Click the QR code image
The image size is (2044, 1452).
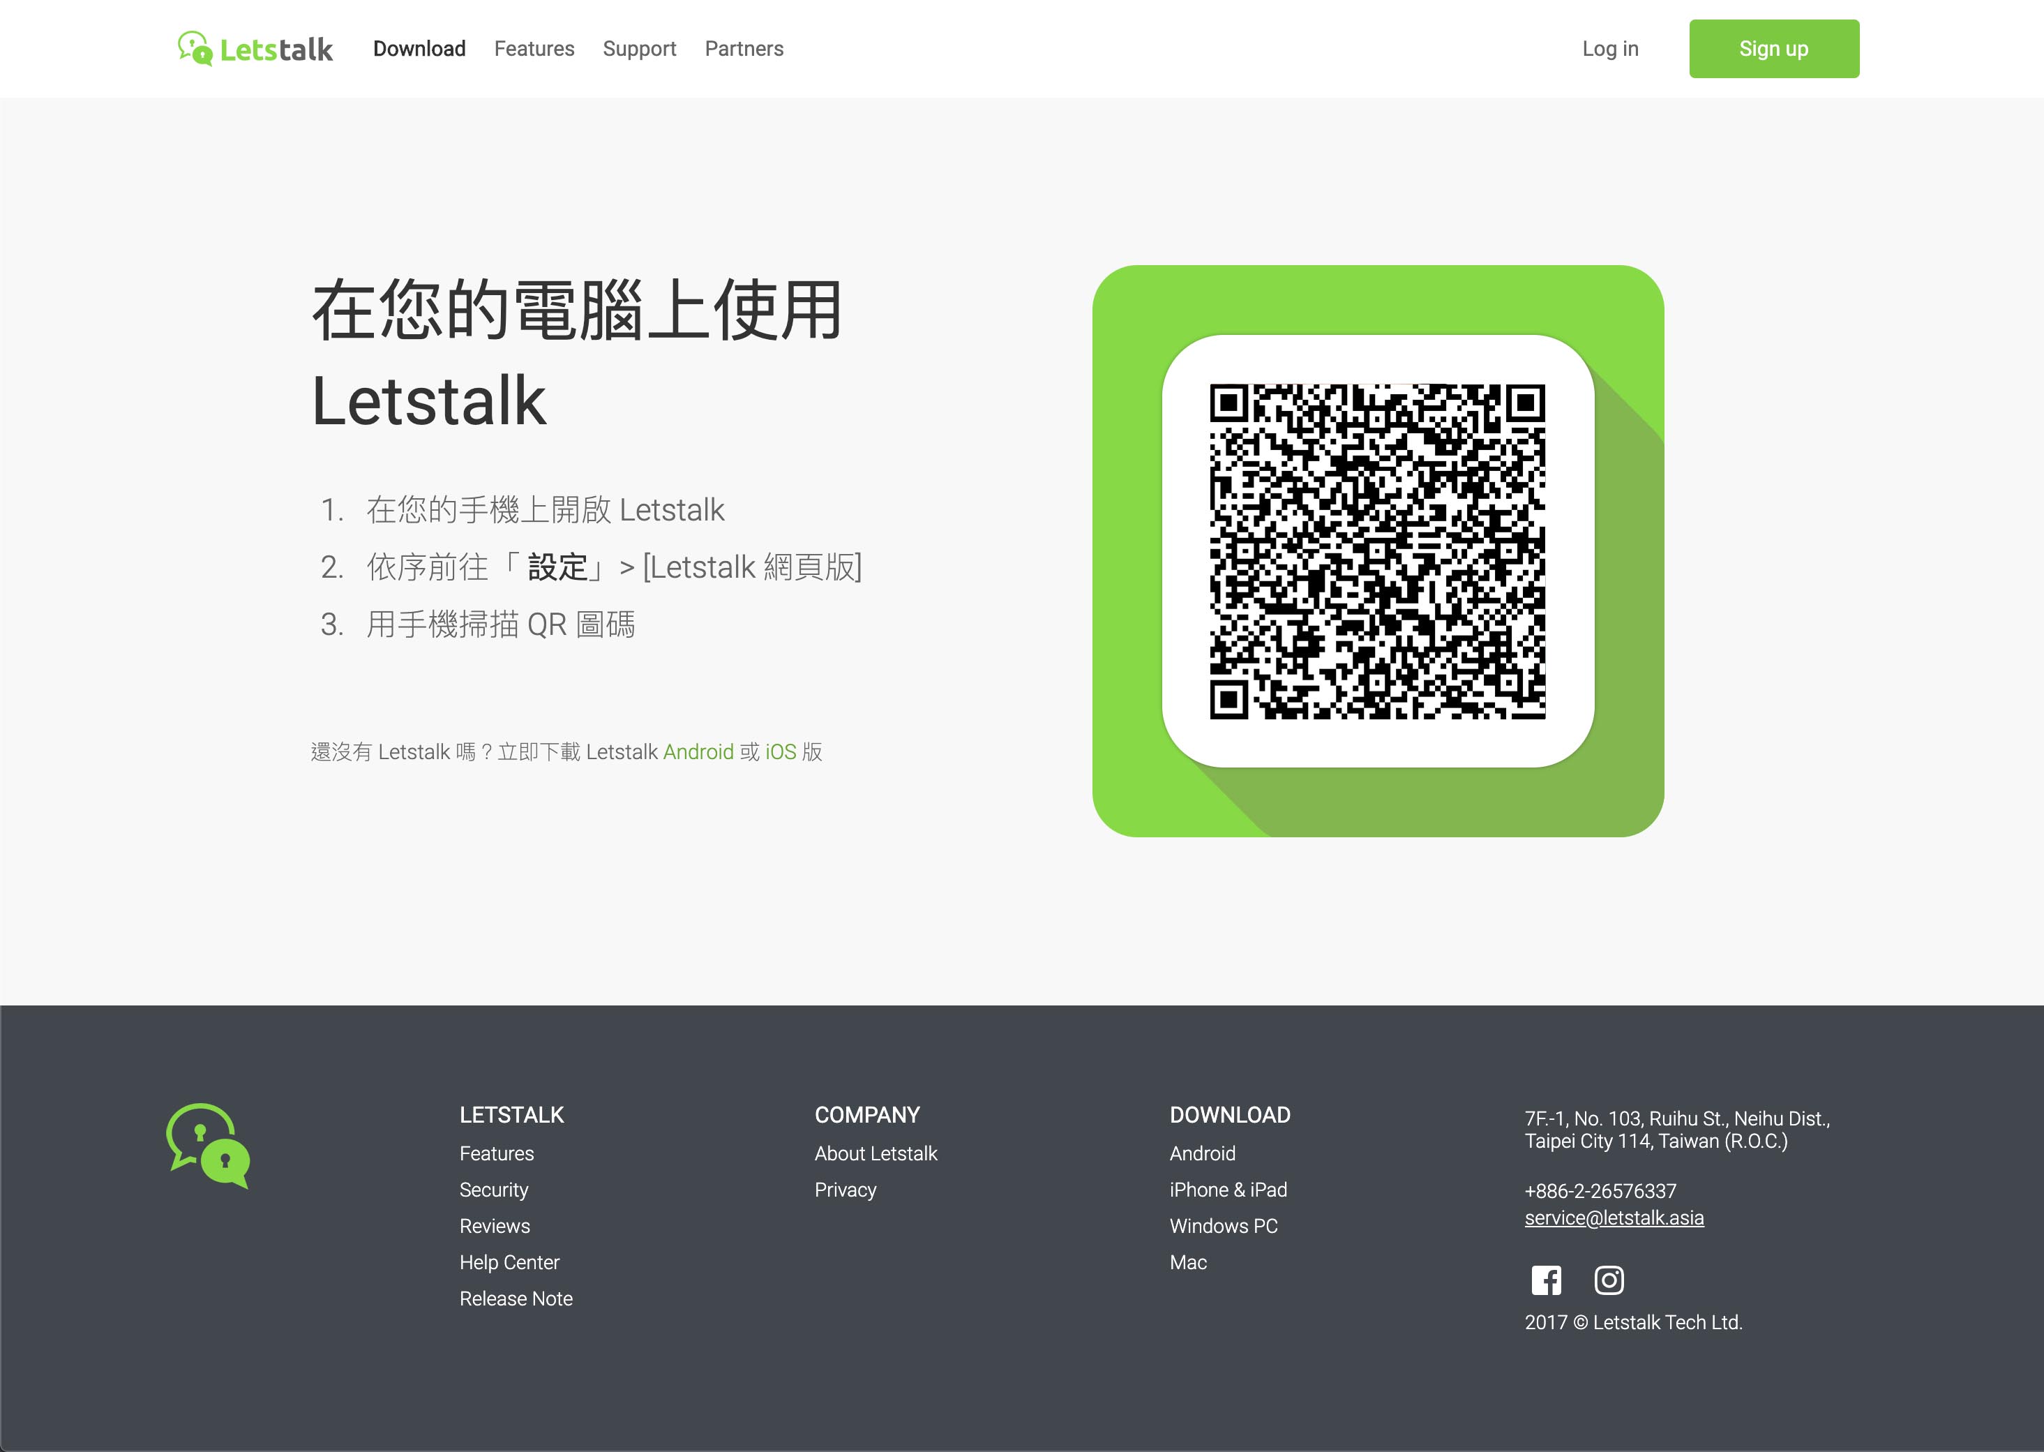click(x=1377, y=551)
